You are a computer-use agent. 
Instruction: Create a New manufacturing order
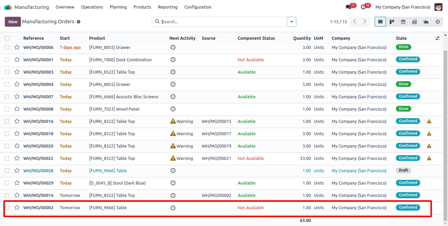pos(13,22)
